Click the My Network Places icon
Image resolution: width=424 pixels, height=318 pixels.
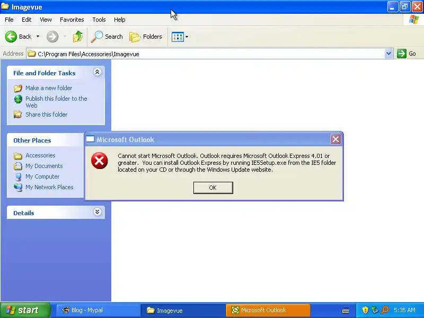[18, 187]
